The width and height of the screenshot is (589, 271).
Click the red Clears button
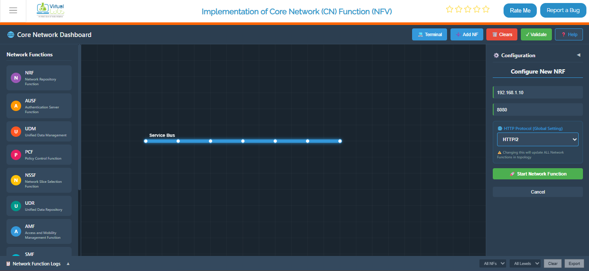pos(502,34)
